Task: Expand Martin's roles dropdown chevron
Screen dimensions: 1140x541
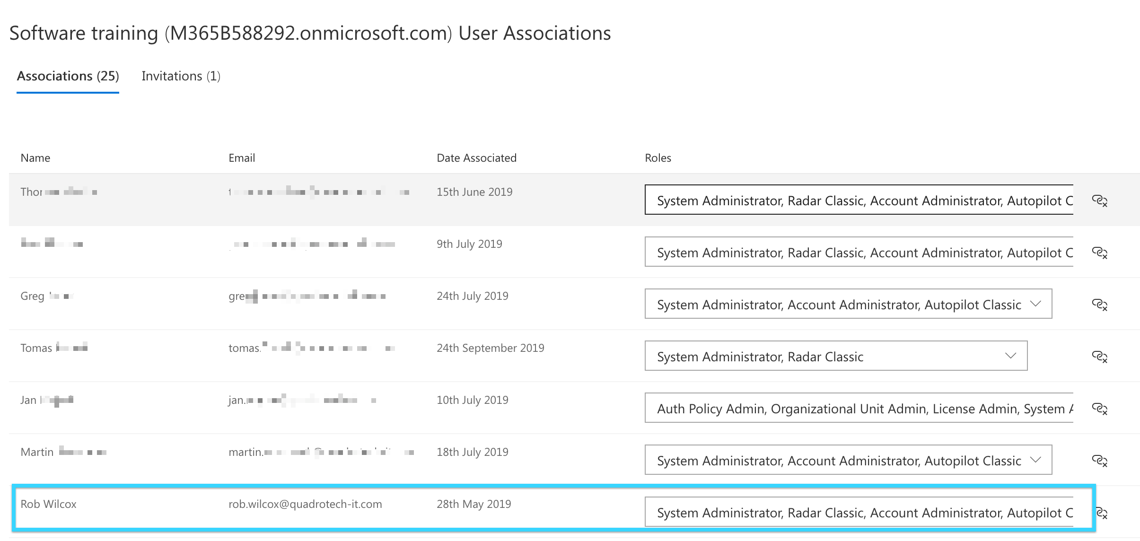Action: tap(1035, 460)
